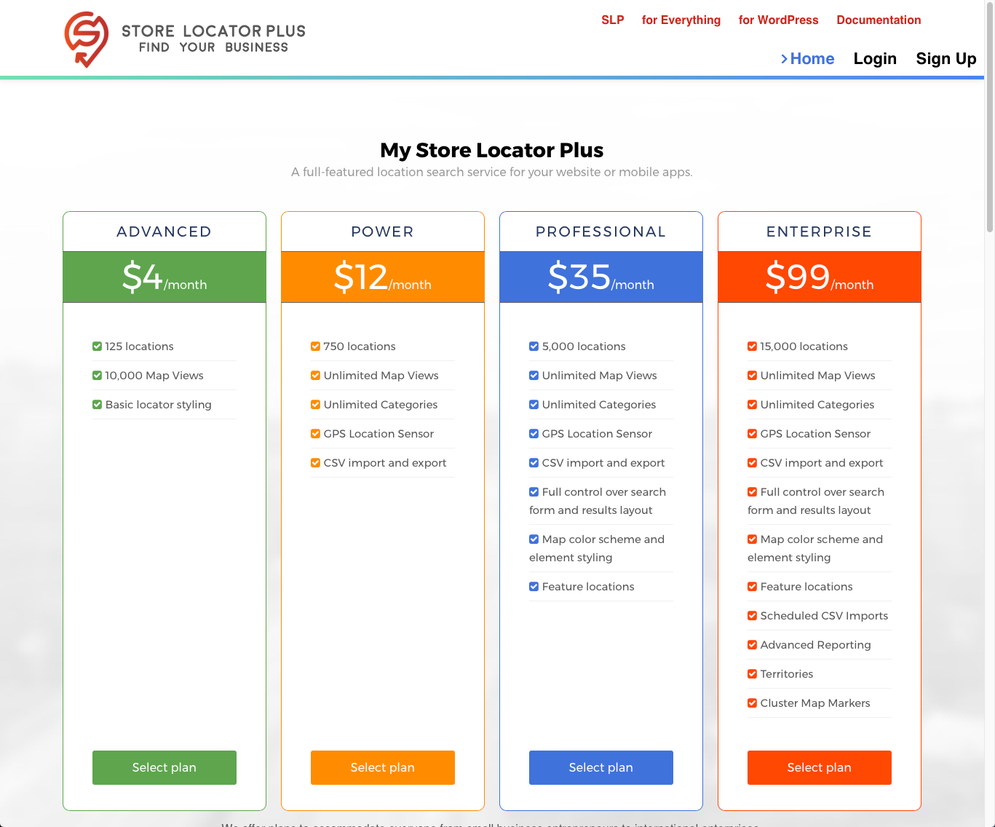This screenshot has width=995, height=827.
Task: Toggle Scheduled CSV Imports checkbox in Enterprise plan
Action: tap(752, 615)
